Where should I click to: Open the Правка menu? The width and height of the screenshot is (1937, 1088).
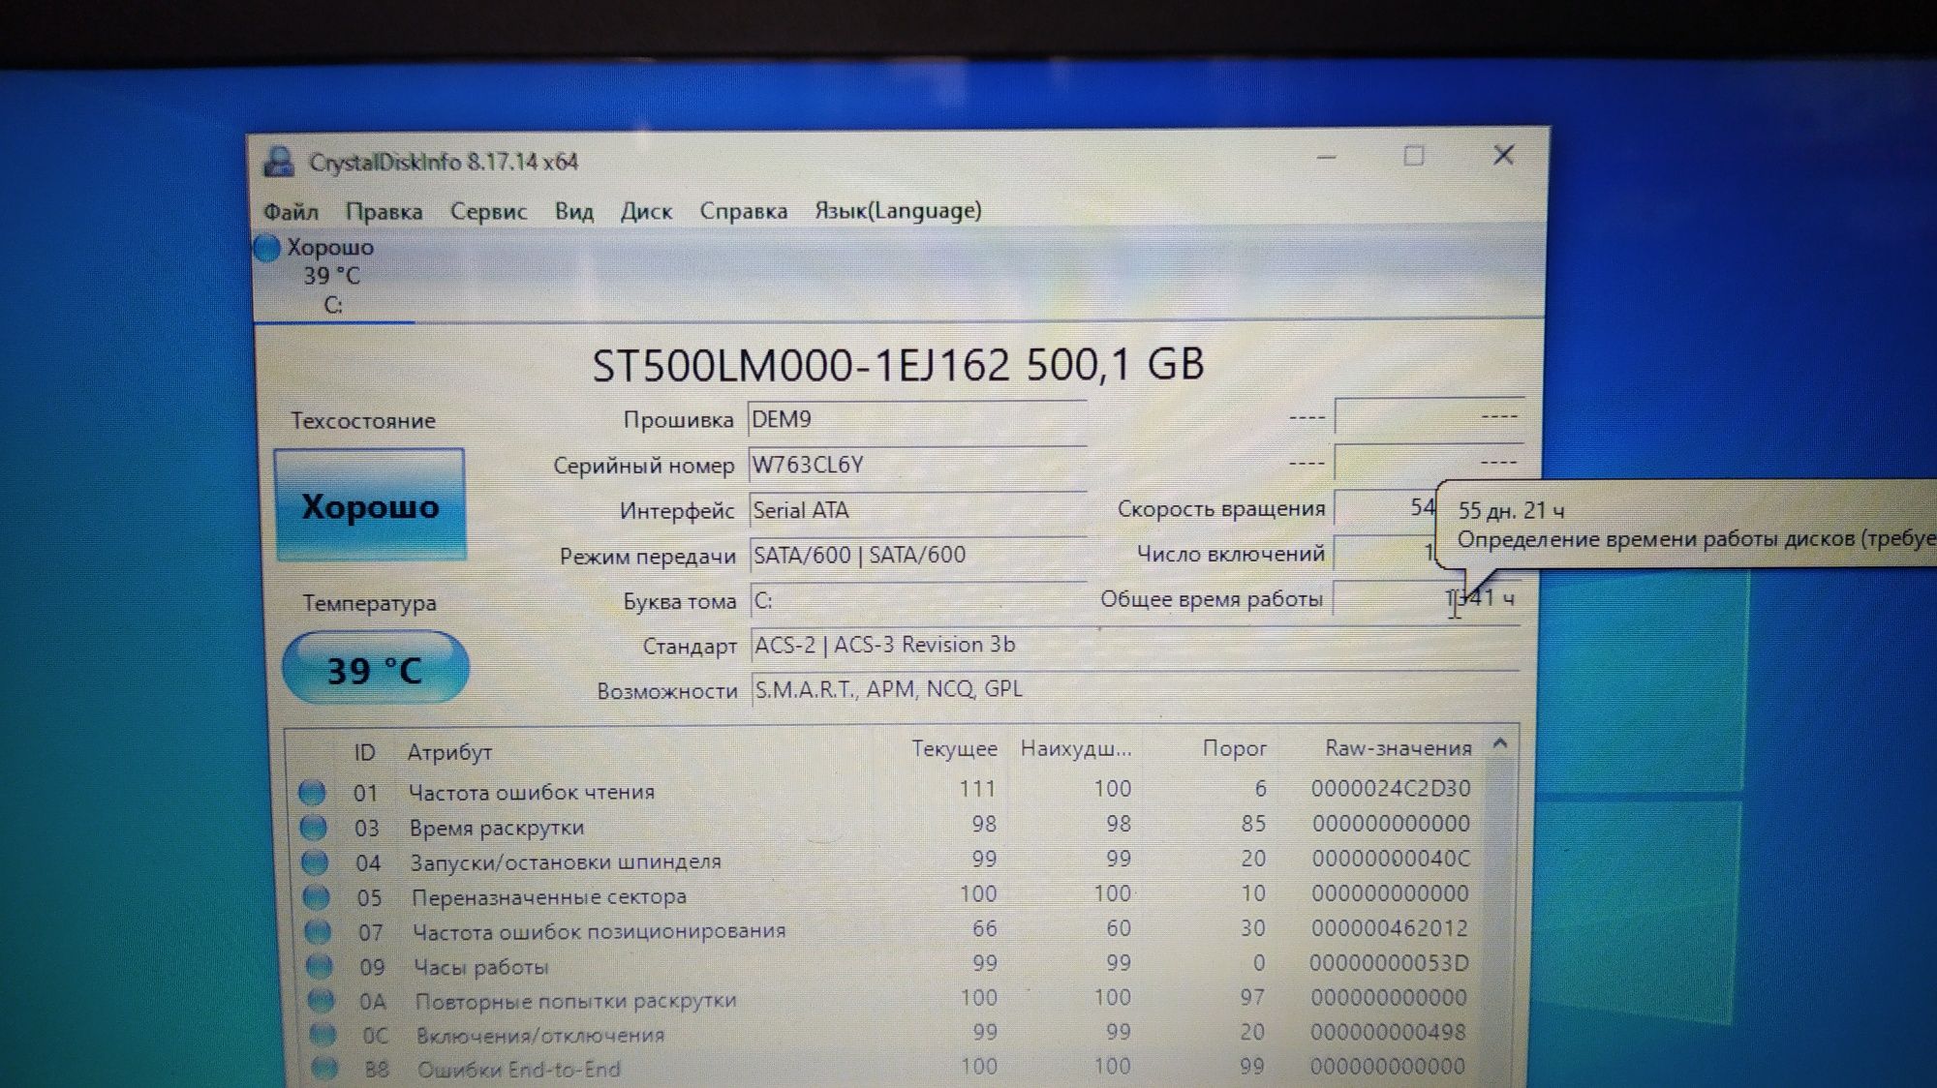(384, 212)
